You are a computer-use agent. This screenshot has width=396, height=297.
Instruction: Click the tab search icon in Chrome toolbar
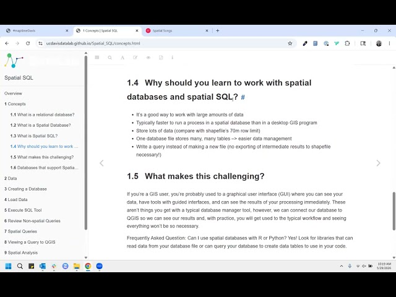[363, 43]
